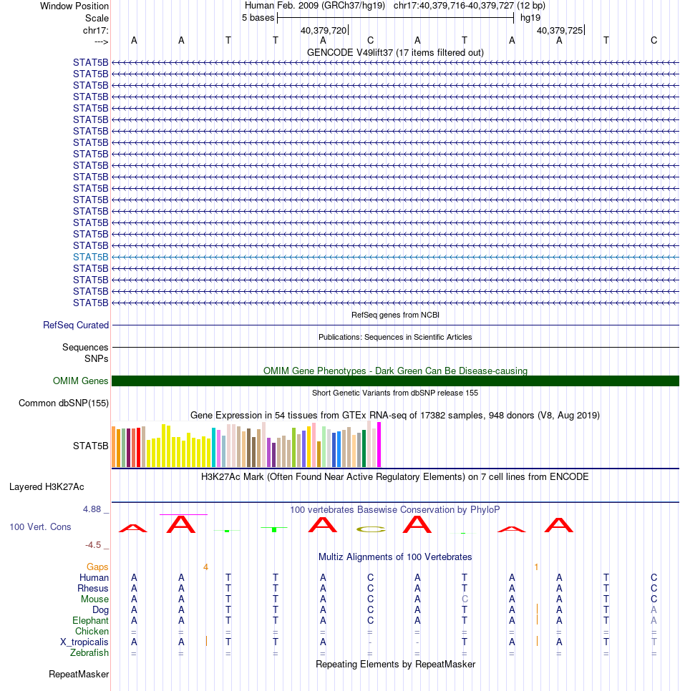The width and height of the screenshot is (680, 691).
Task: Click 100 vertebrates Basewise Conservation by PhyloP title
Action: 394,510
